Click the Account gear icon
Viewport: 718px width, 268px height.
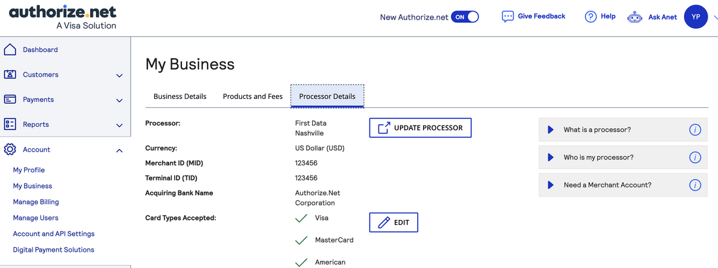pyautogui.click(x=10, y=150)
